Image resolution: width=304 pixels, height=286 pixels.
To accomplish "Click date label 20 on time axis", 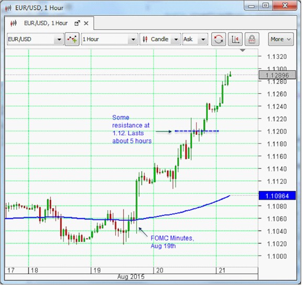I will coord(159,270).
